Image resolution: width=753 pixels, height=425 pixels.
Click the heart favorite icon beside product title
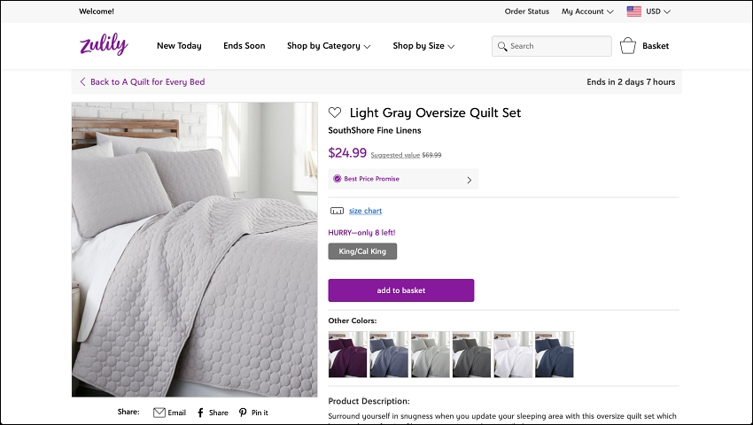335,112
